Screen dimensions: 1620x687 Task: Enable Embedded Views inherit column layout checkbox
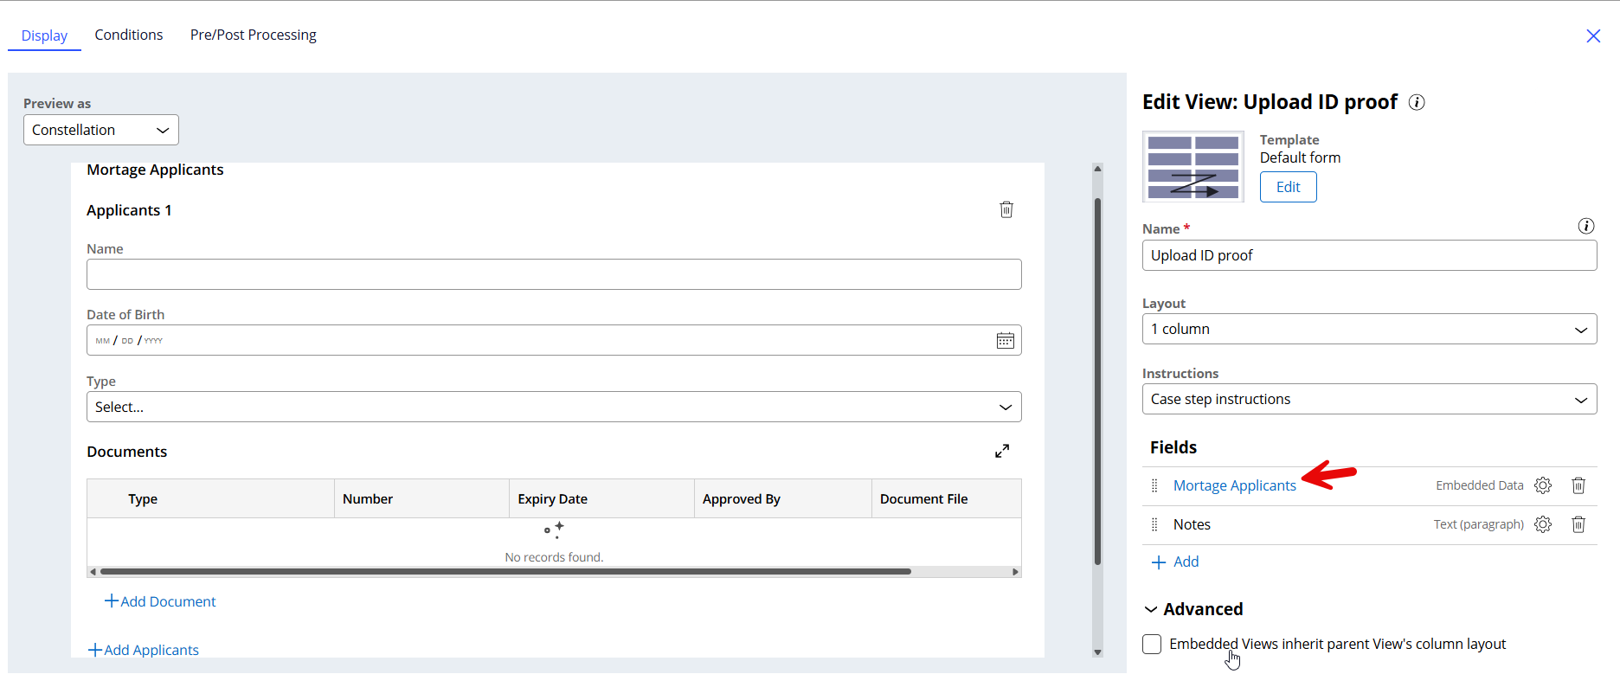pyautogui.click(x=1152, y=644)
